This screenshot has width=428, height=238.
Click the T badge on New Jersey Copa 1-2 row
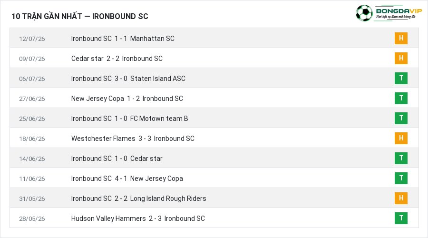401,98
